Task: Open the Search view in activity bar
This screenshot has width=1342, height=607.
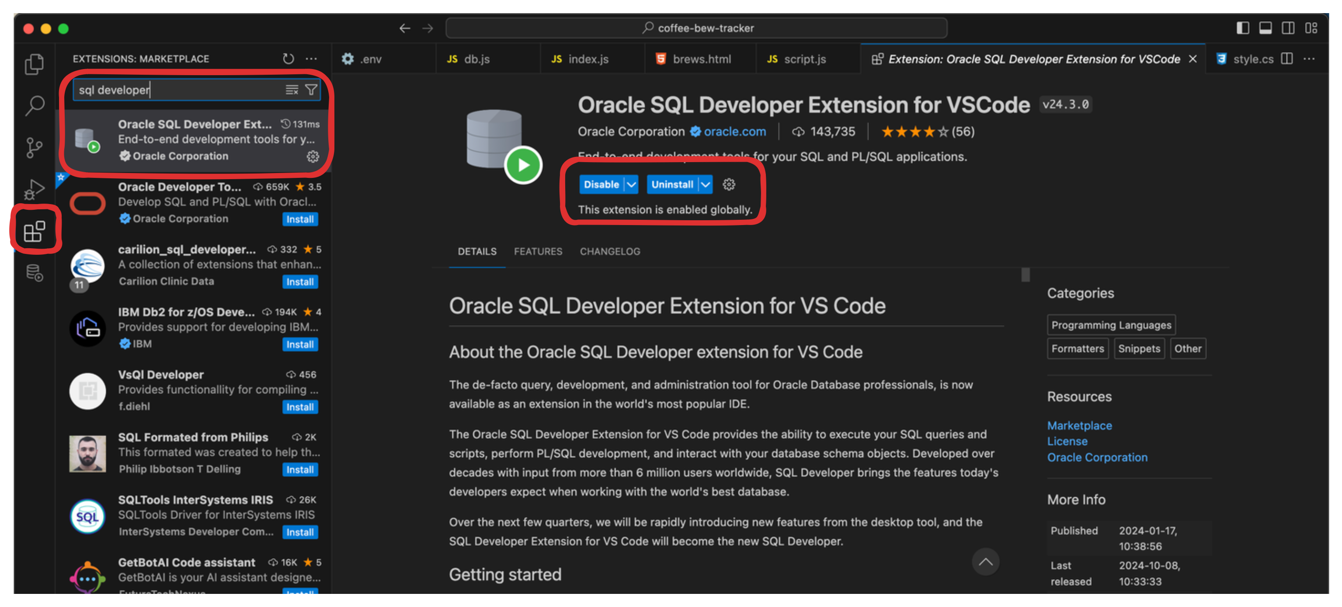Action: [x=35, y=106]
